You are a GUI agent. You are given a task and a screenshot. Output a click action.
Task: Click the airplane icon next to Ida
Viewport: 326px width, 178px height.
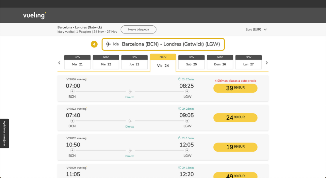pos(108,44)
